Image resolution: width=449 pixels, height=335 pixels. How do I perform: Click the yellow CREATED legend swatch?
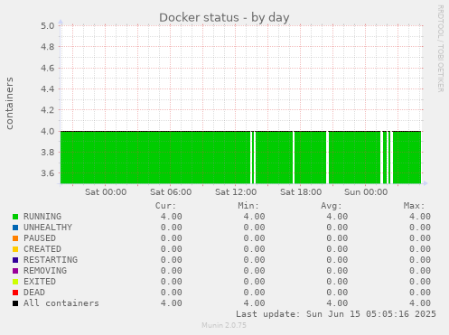point(15,249)
